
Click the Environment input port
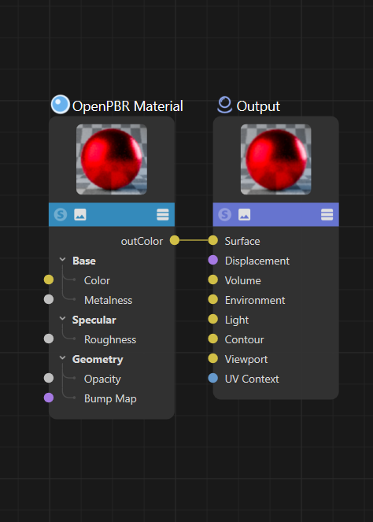213,299
